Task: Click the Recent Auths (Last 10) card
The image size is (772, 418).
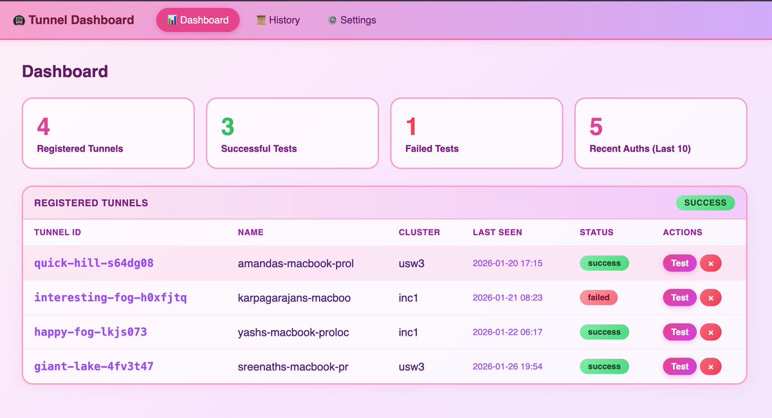Action: tap(661, 133)
